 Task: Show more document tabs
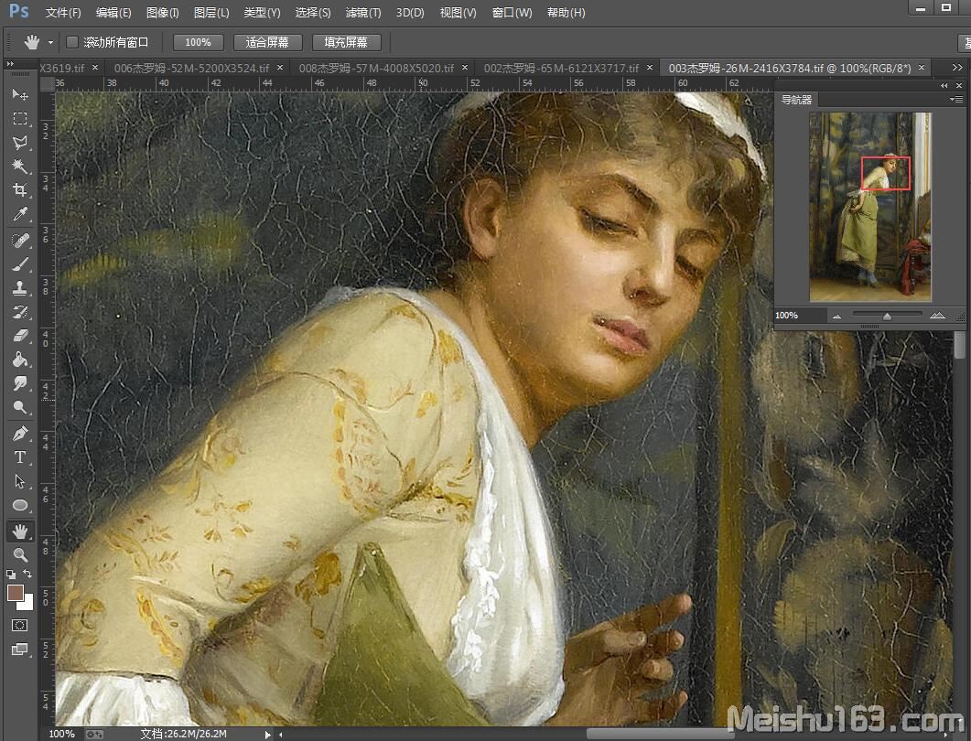pos(957,68)
